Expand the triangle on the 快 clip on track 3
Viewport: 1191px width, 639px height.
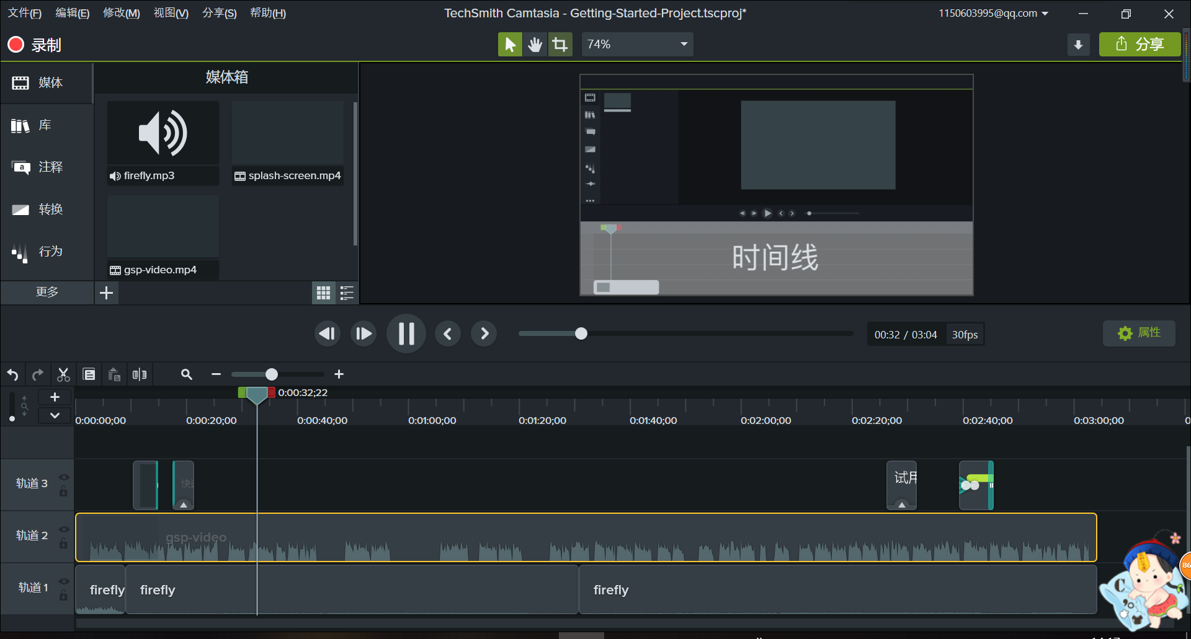coord(184,505)
